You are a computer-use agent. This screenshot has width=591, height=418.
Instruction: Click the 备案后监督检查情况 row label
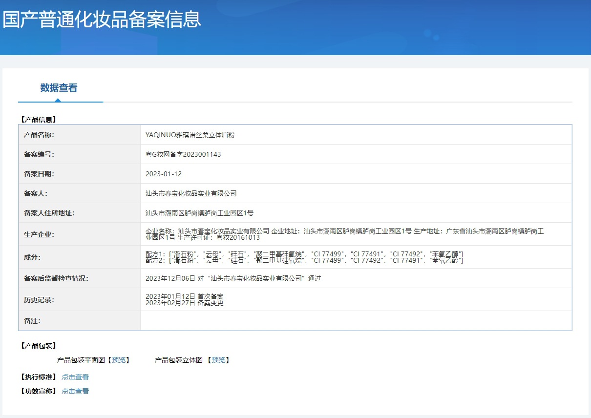click(x=56, y=278)
